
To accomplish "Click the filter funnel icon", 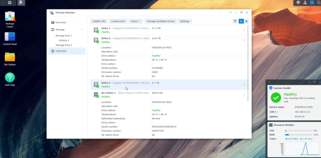I will [x=235, y=21].
